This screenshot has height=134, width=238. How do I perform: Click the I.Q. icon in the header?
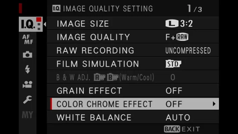tap(57, 8)
